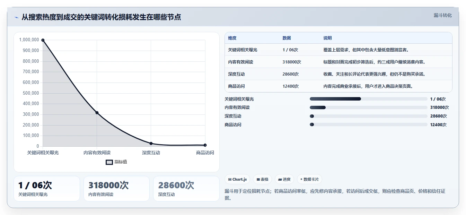Click the 深度互动 x-axis label
The image size is (466, 215).
[151, 153]
